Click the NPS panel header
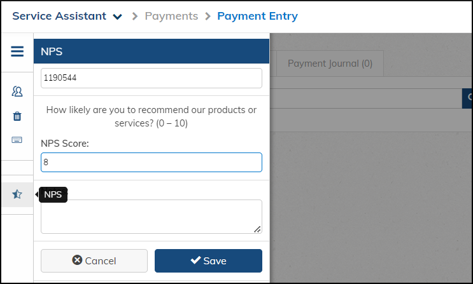Viewport: 473px width, 284px height. coord(151,51)
